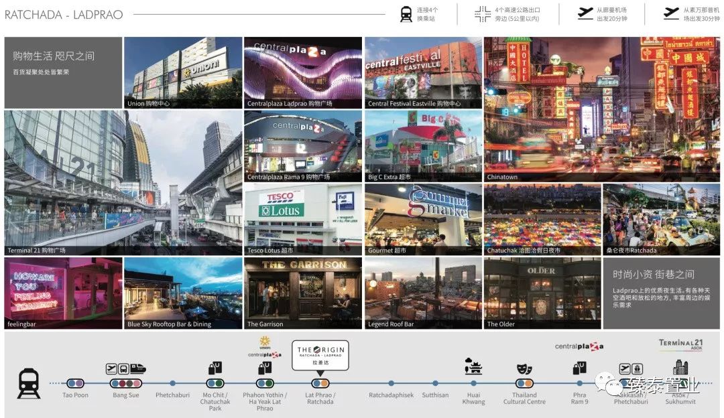Open The Older storefront photo
Image resolution: width=724 pixels, height=418 pixels.
pyautogui.click(x=542, y=293)
